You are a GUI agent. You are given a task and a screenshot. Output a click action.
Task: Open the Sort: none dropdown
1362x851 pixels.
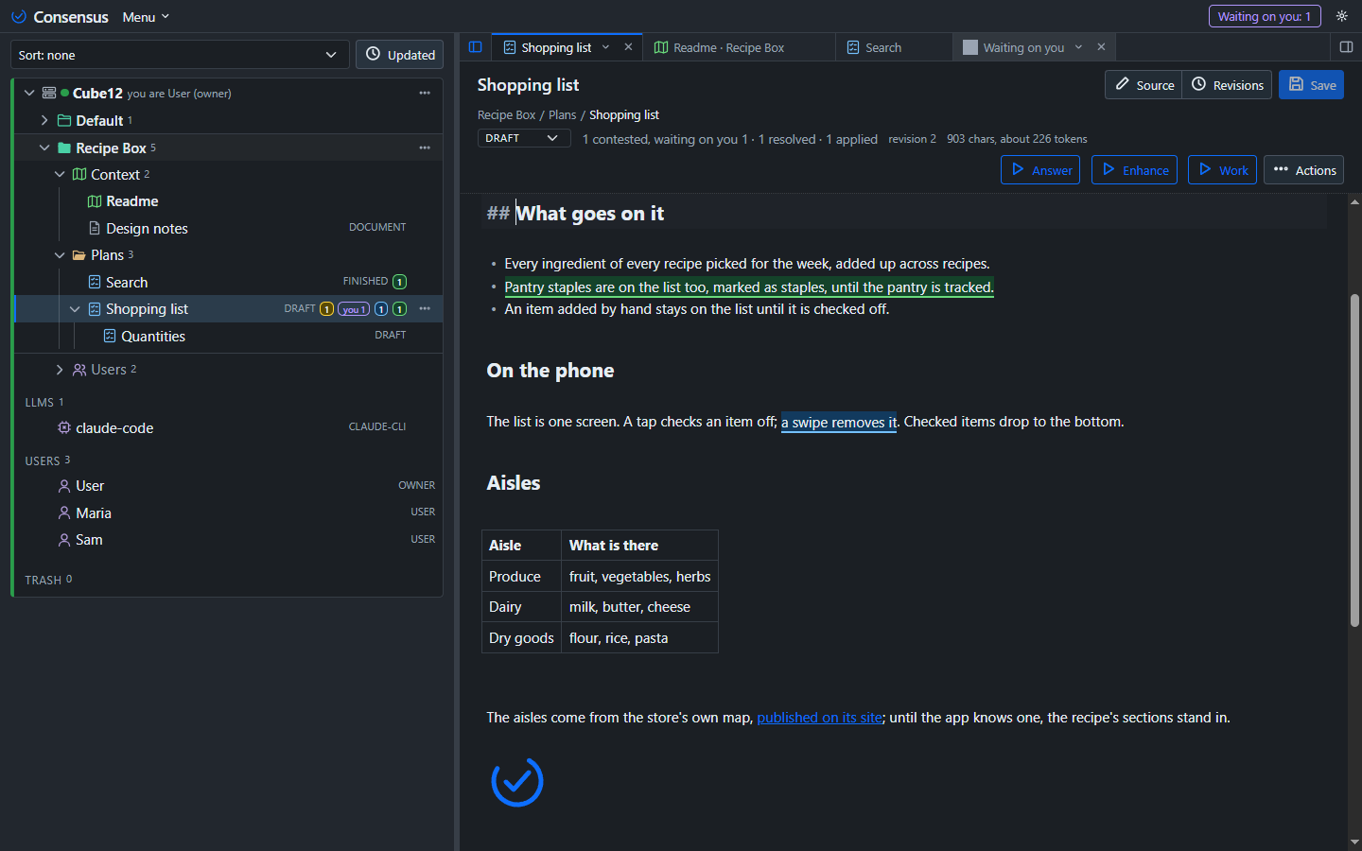point(180,55)
